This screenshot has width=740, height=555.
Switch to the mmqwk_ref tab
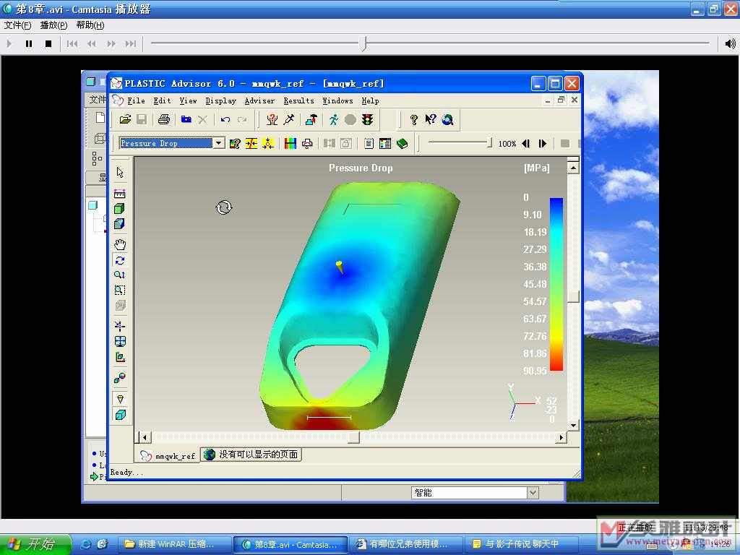coord(168,455)
